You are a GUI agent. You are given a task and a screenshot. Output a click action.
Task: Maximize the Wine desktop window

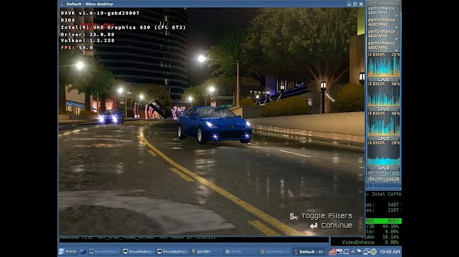(355, 4)
